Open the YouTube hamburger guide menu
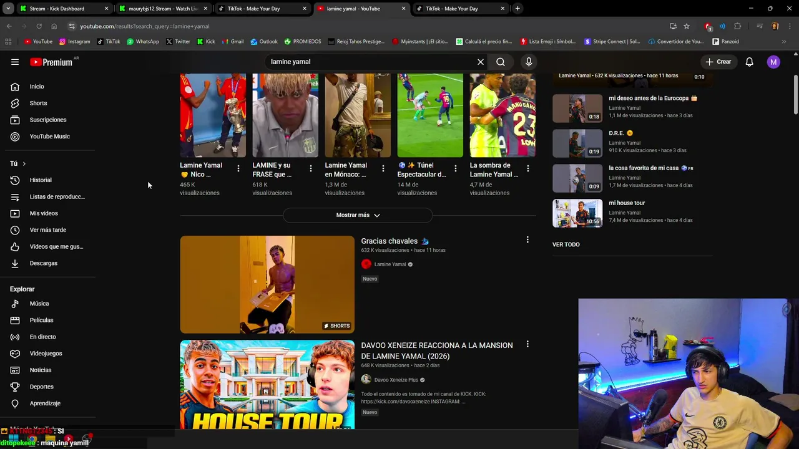799x449 pixels. pos(15,62)
